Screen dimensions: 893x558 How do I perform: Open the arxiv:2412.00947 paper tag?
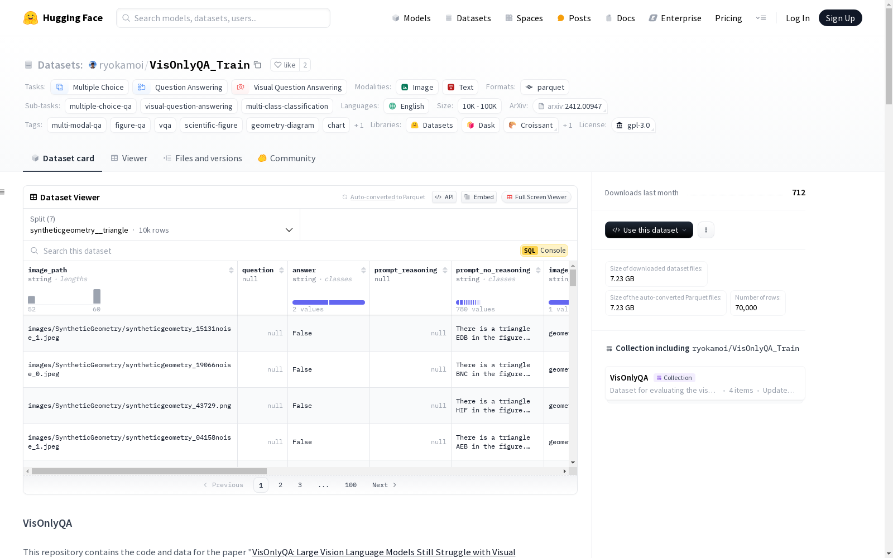coord(570,106)
